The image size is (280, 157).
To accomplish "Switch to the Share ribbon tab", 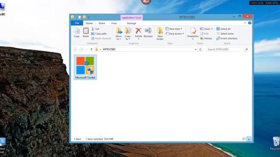I will coord(102,23).
